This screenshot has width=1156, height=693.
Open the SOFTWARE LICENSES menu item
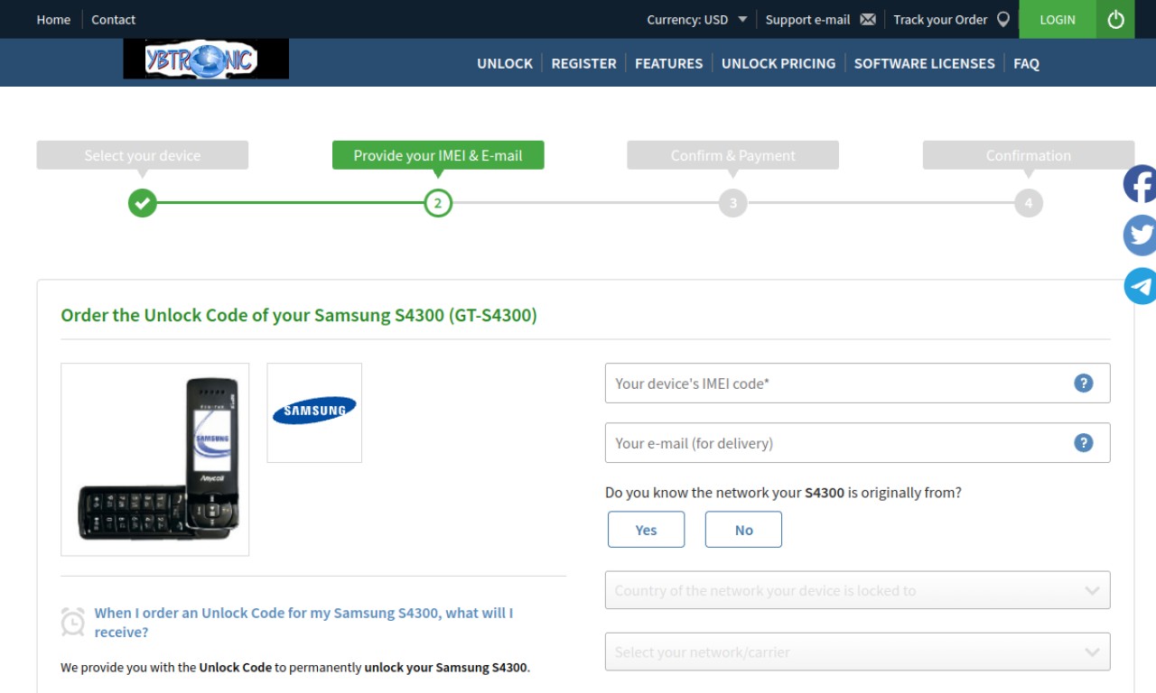click(924, 63)
